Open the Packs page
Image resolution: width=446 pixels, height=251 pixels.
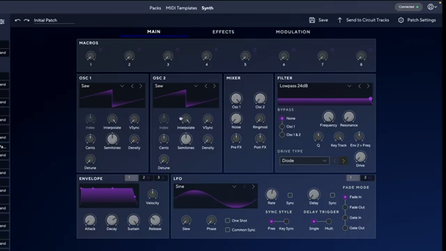(155, 8)
